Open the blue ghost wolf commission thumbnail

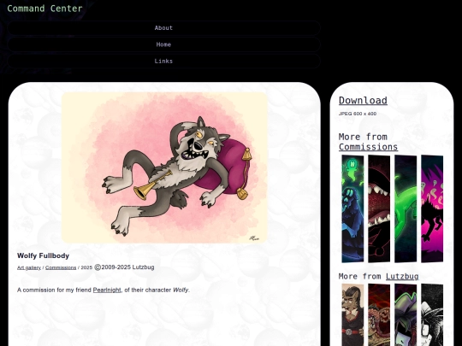pos(352,208)
